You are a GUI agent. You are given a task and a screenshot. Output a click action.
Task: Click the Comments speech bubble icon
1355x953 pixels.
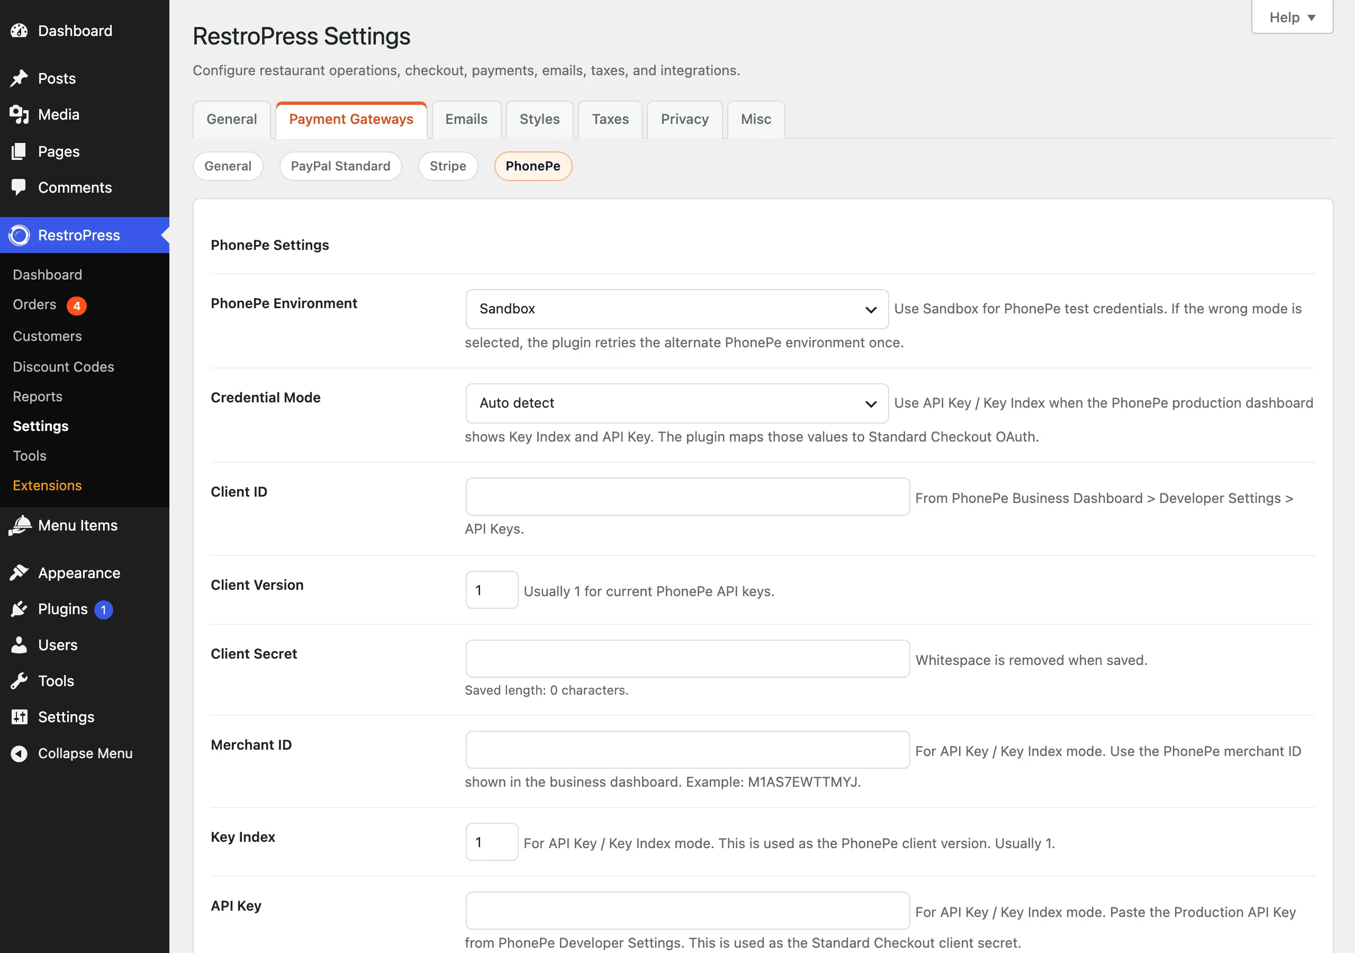[x=19, y=187]
